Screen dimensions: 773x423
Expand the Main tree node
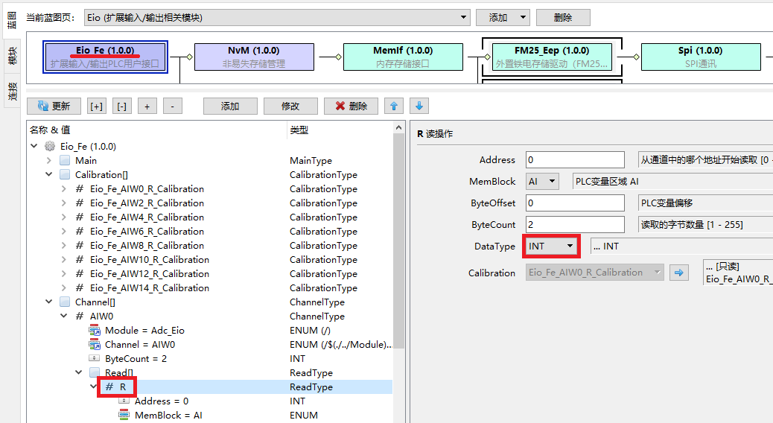tap(49, 161)
